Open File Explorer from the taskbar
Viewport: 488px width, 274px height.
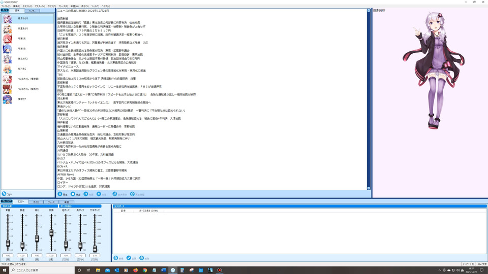click(98, 270)
